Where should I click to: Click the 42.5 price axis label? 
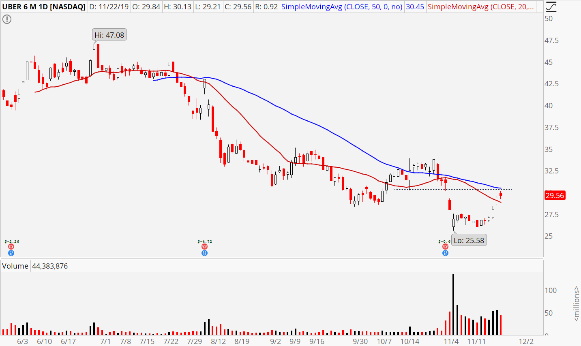pos(551,84)
